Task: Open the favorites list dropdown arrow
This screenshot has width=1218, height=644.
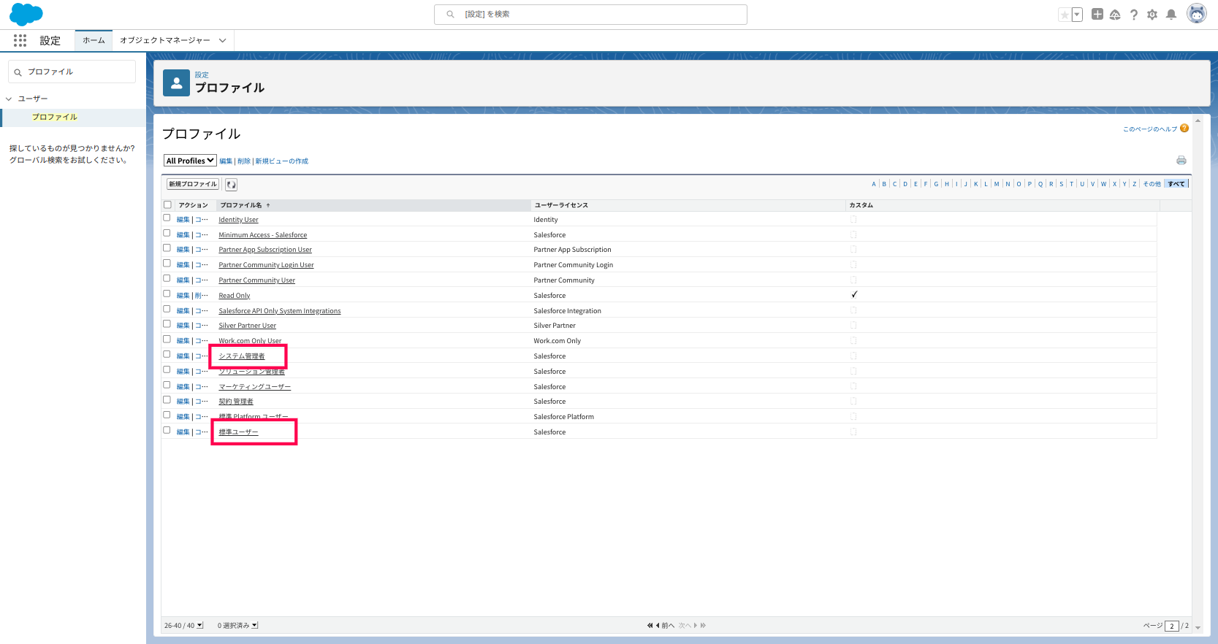Action: pyautogui.click(x=1077, y=15)
